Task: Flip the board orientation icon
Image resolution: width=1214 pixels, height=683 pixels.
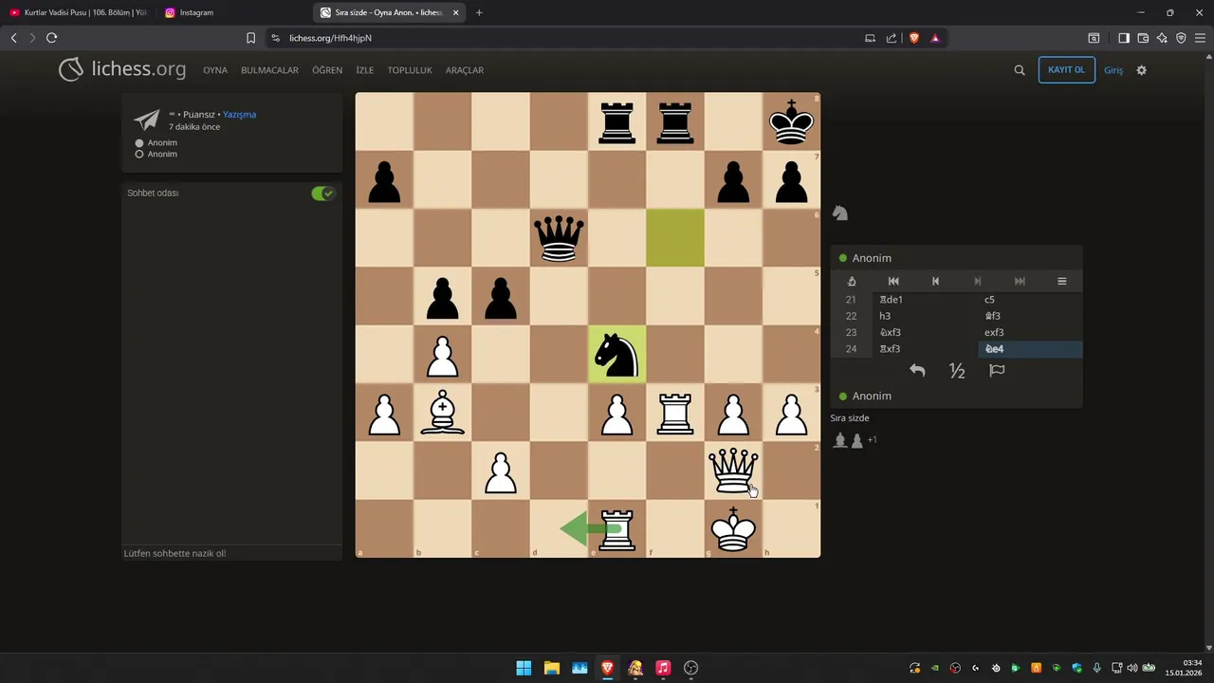Action: (x=852, y=281)
